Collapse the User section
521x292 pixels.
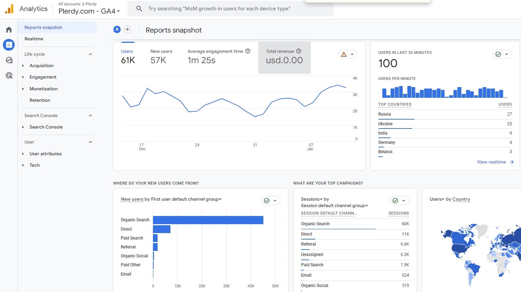90,142
